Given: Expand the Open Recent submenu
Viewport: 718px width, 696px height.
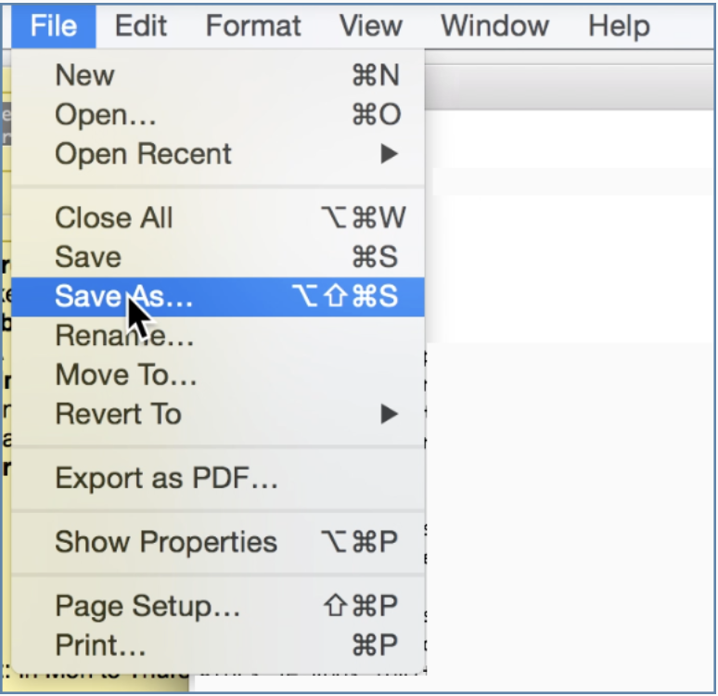Looking at the screenshot, I should [x=143, y=153].
